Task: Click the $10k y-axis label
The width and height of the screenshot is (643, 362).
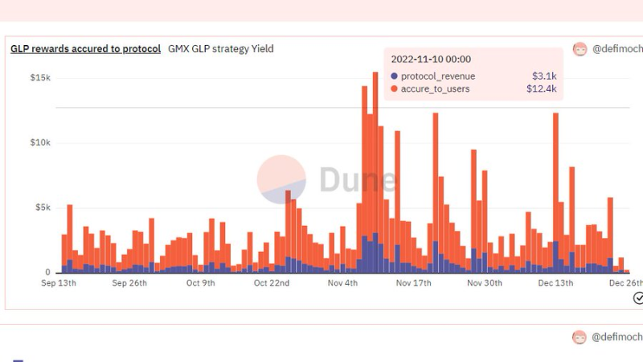Action: click(40, 142)
